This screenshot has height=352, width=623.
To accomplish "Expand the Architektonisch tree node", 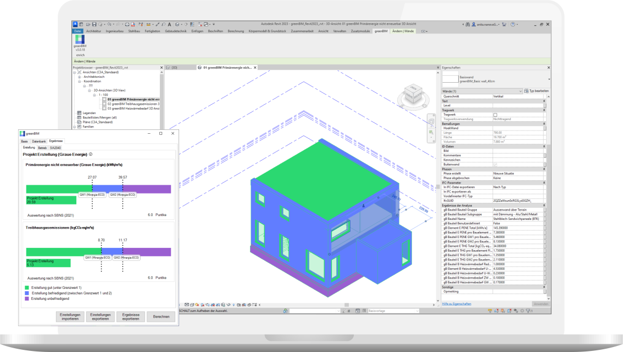I will 80,77.
